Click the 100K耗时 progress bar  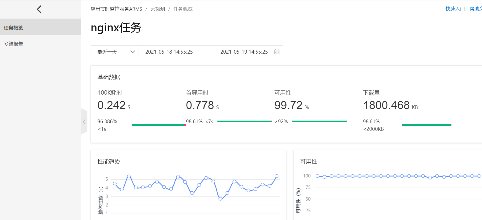point(159,125)
